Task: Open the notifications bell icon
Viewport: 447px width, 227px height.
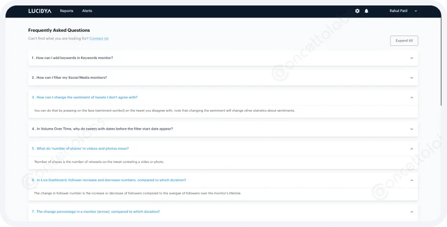Action: pos(366,11)
